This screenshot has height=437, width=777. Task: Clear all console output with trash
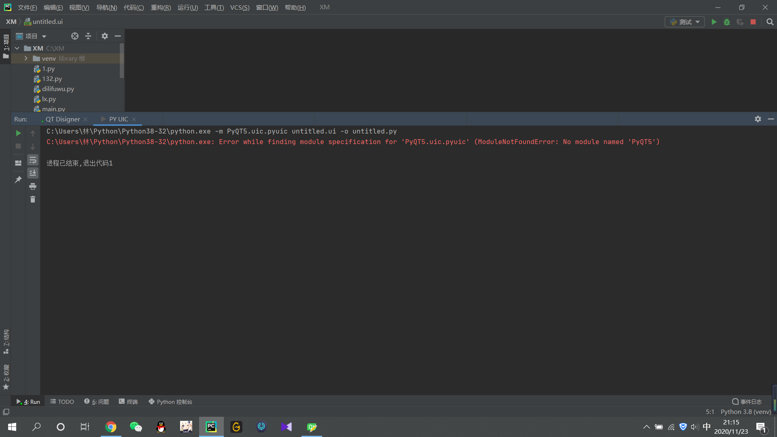click(33, 199)
